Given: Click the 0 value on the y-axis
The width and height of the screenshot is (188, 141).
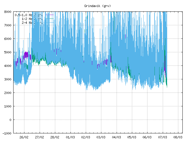Looking at the screenshot, I should coord(11,120).
